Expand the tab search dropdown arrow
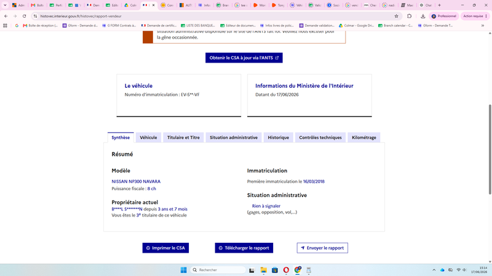The height and width of the screenshot is (276, 492). (x=5, y=5)
